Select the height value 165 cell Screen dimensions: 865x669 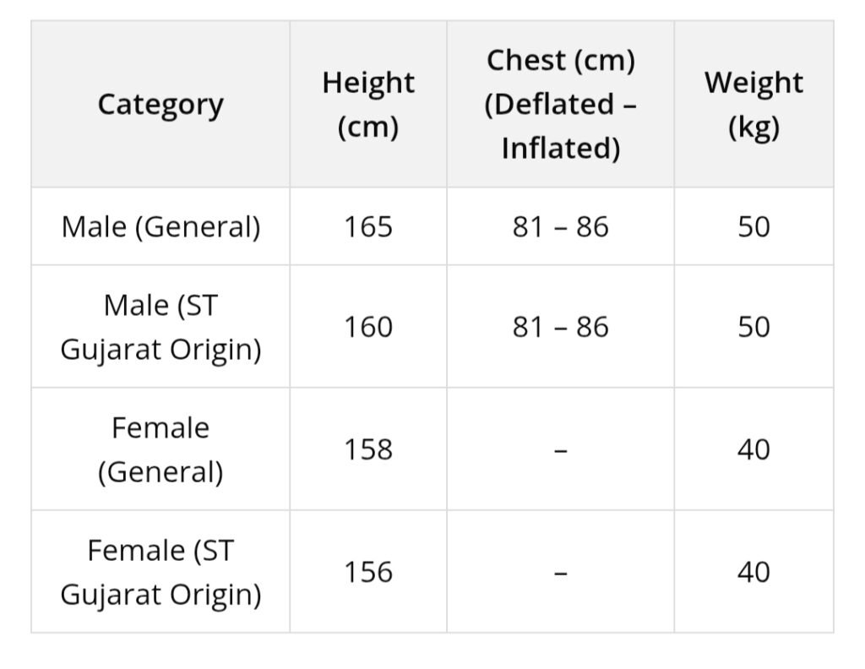[368, 227]
